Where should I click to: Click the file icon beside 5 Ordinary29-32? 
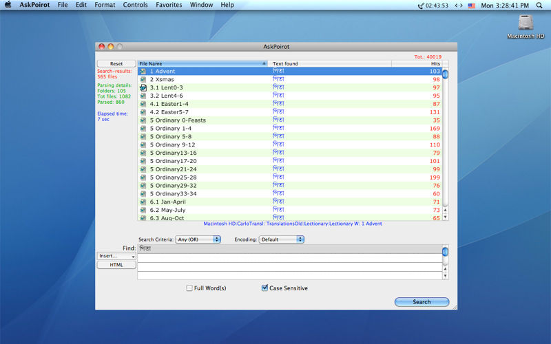point(143,185)
